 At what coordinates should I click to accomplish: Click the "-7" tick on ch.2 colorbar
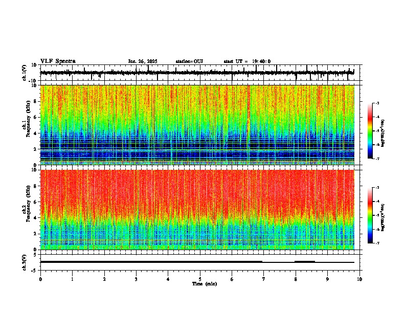tap(377, 243)
